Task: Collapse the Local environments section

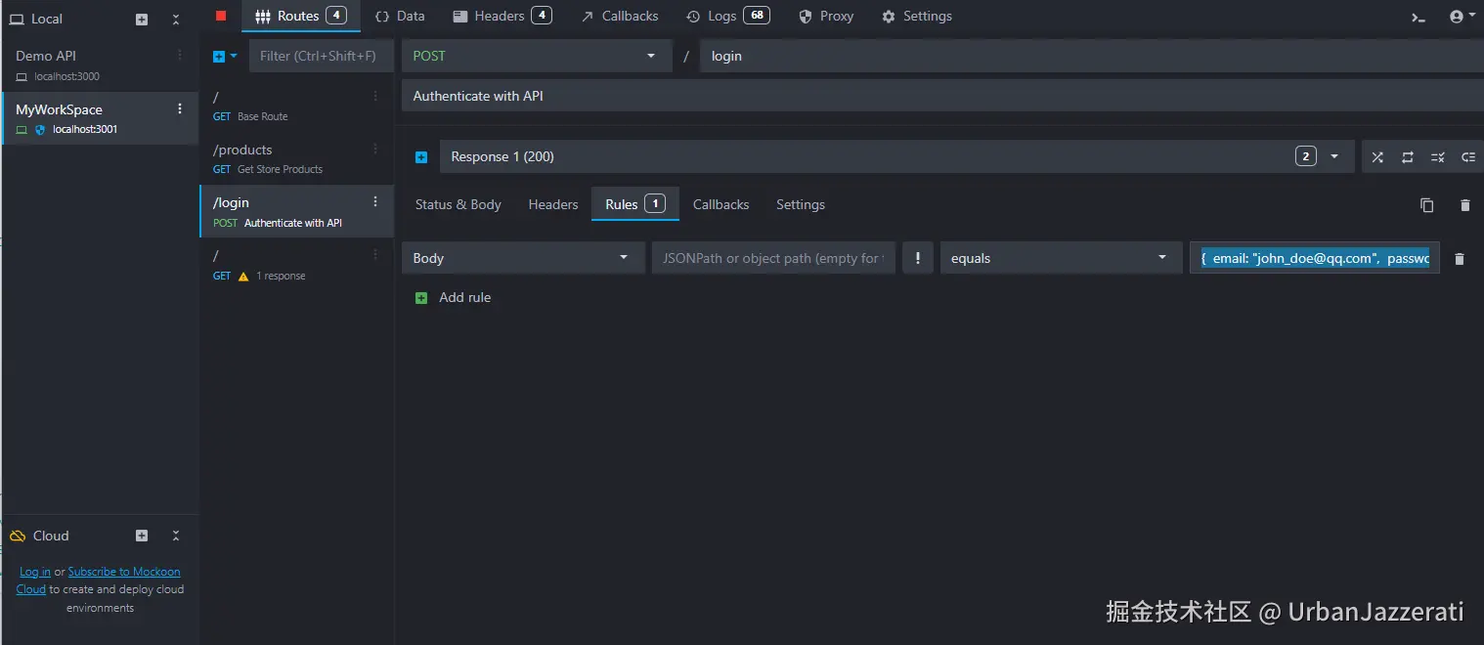Action: pyautogui.click(x=176, y=20)
